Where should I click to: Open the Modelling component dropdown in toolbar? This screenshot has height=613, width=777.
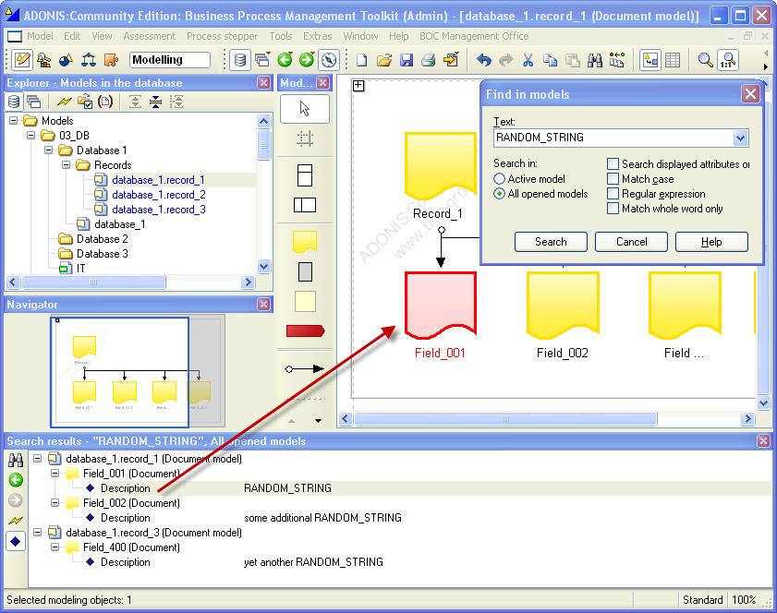point(169,60)
